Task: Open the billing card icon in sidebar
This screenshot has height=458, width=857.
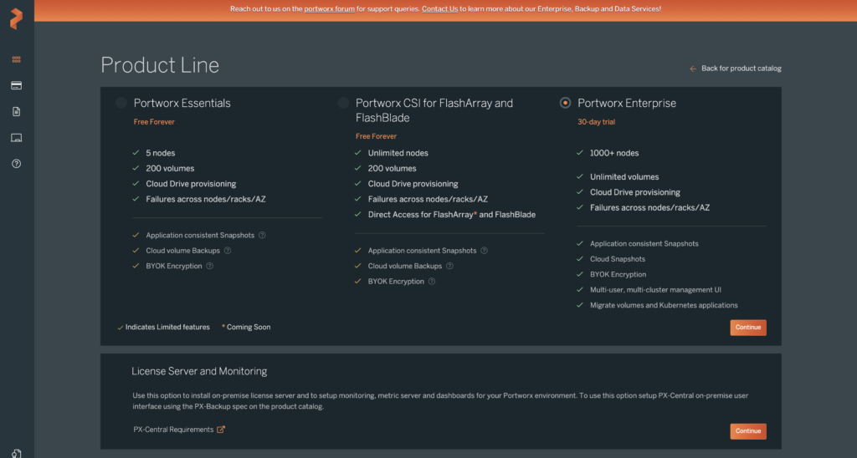Action: [x=16, y=85]
